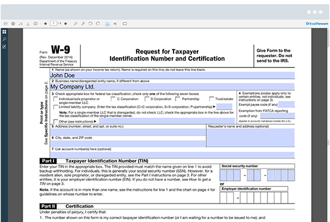
Task: Click the LLC tax classification field
Action: 224,107
